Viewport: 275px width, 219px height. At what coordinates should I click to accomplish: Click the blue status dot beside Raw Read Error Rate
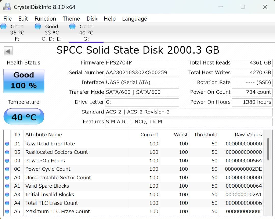coord(7,144)
